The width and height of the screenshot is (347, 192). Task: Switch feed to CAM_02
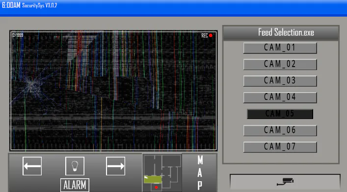point(280,64)
